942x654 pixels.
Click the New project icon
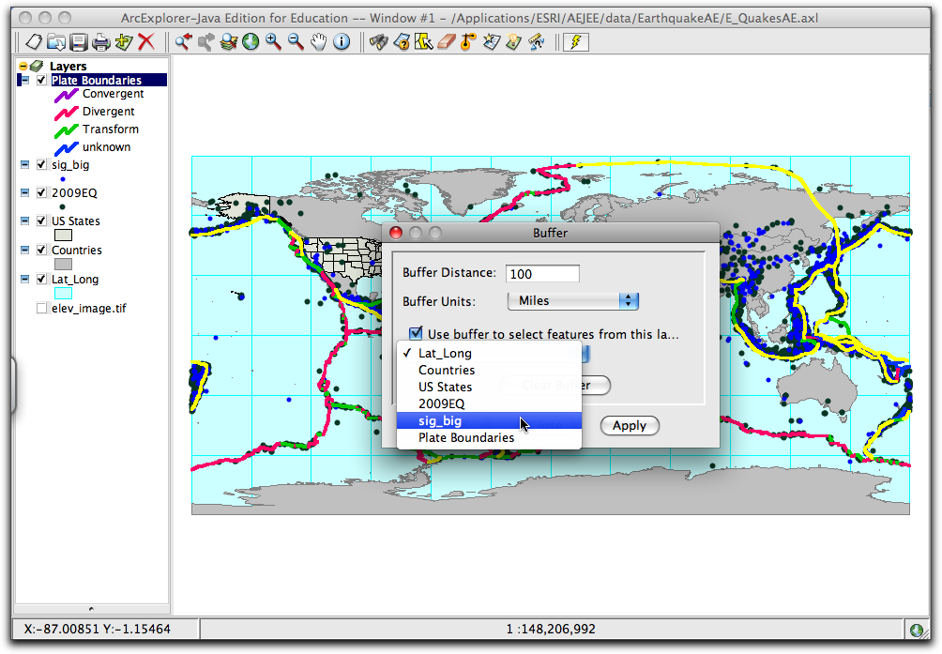click(x=34, y=42)
